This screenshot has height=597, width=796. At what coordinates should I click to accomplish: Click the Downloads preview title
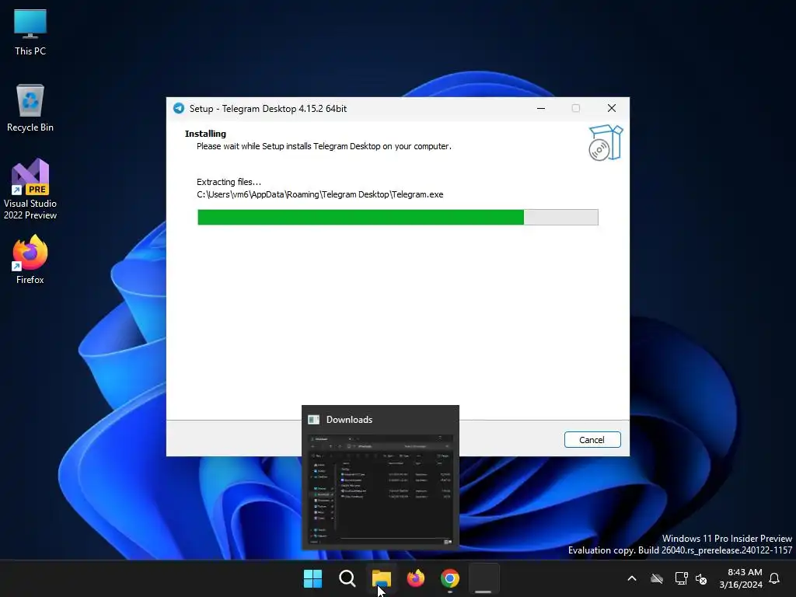point(349,420)
